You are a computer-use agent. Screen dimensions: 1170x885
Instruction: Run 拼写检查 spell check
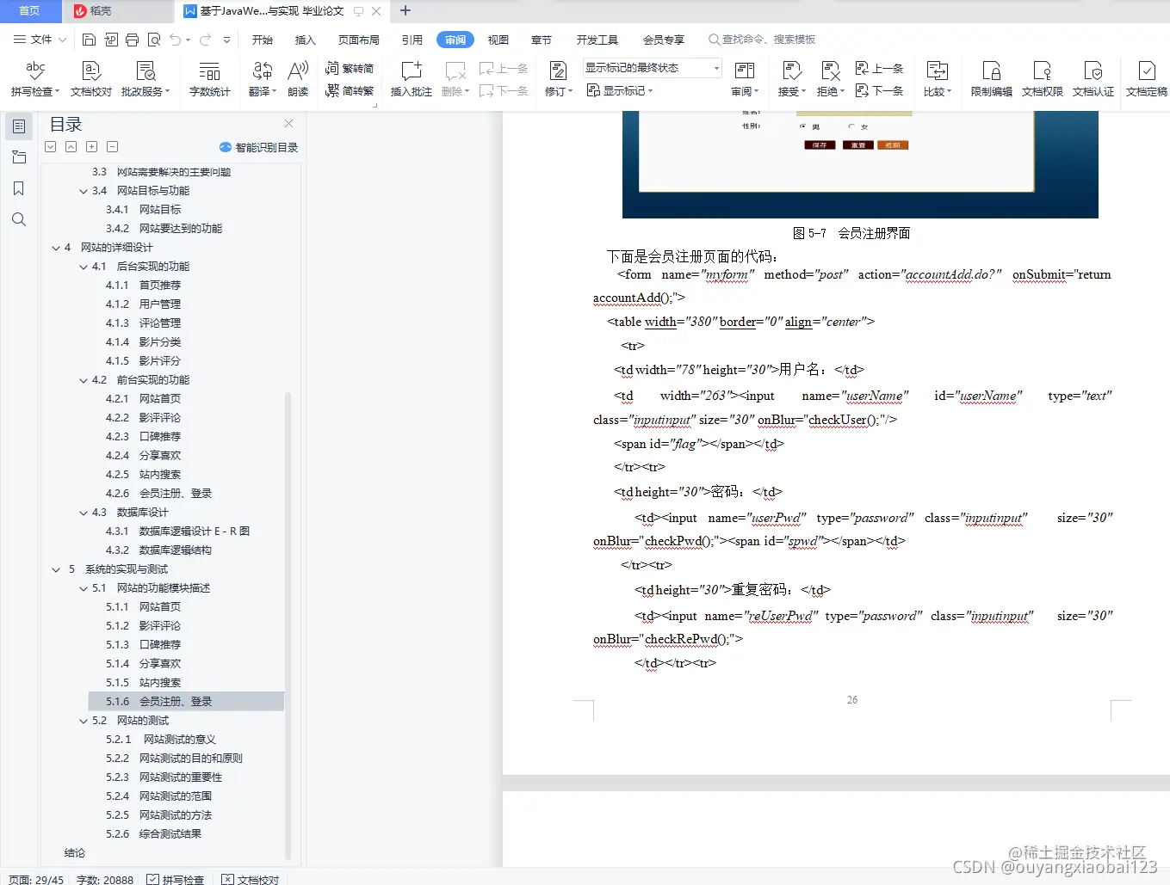click(x=35, y=79)
